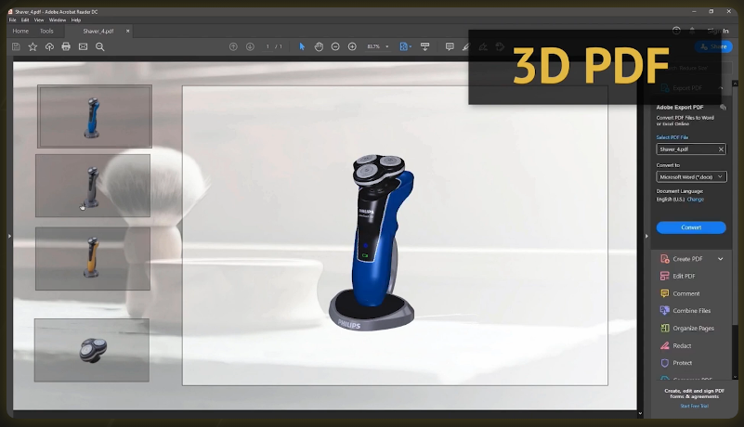Select the gray shaver view thumbnail
The height and width of the screenshot is (427, 744).
coord(93,186)
